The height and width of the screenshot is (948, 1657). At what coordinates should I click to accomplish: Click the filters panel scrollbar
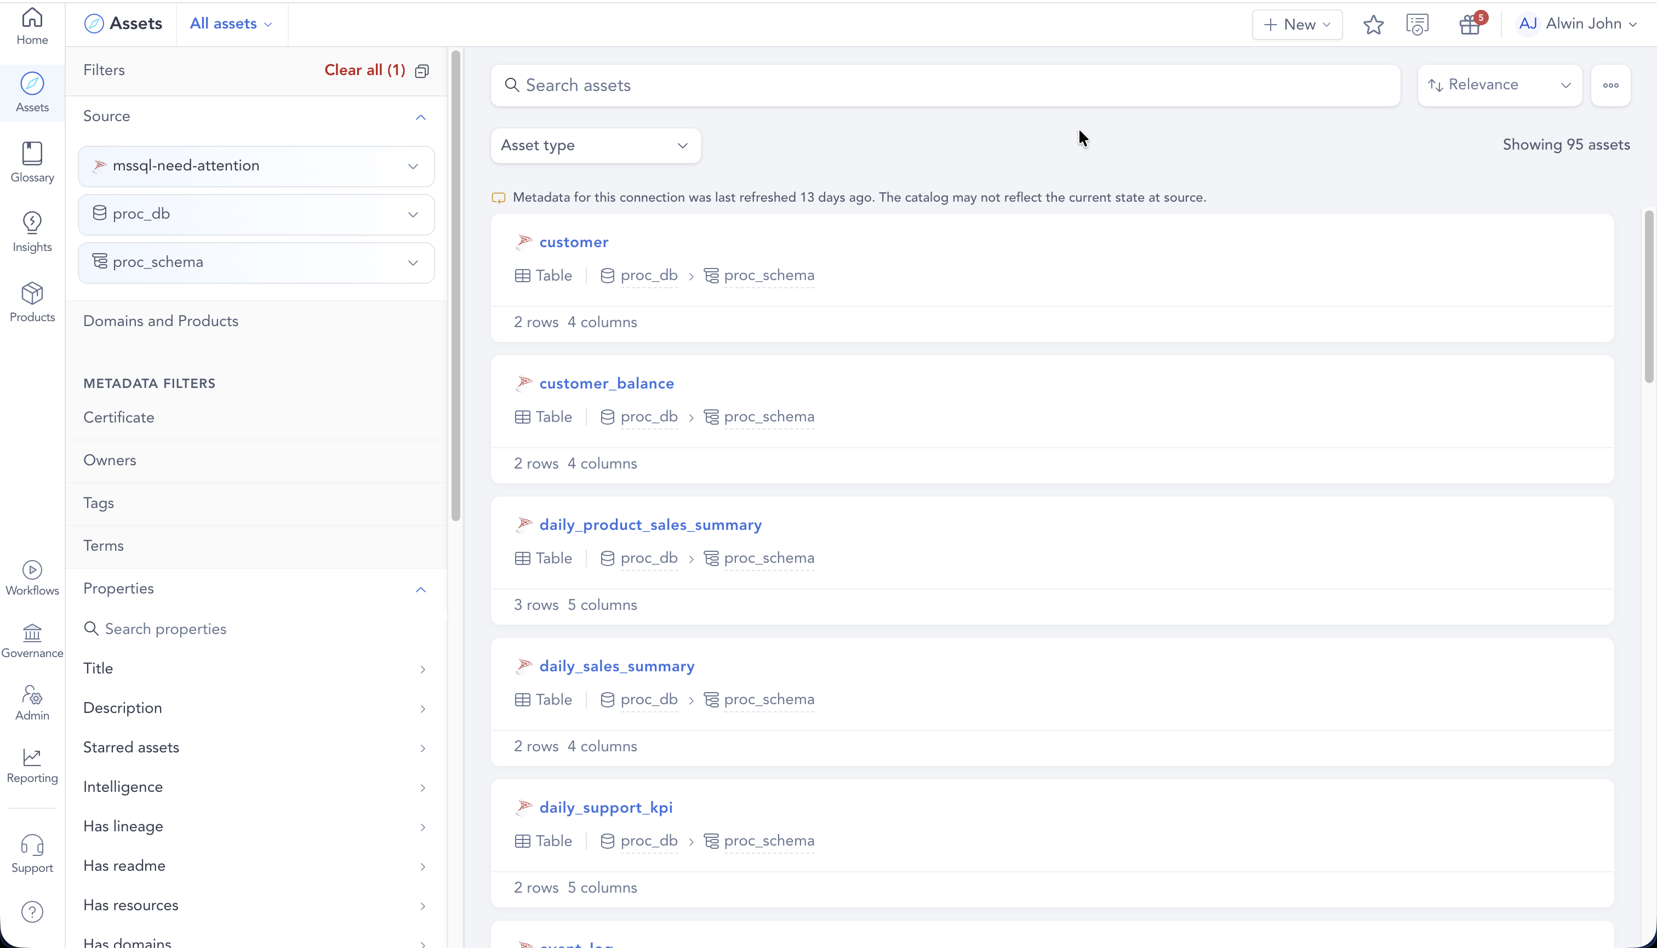pos(456,285)
